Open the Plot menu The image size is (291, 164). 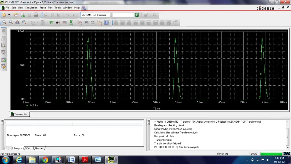coord(50,8)
